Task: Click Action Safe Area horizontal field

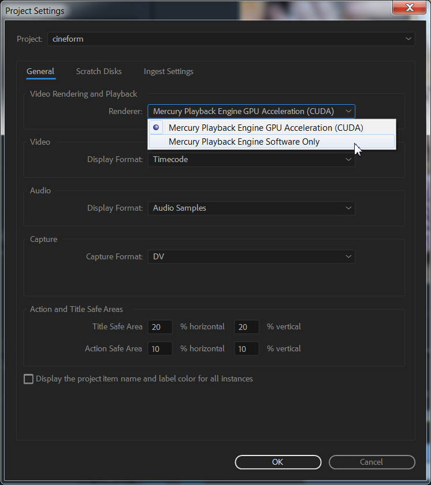Action: coord(160,349)
